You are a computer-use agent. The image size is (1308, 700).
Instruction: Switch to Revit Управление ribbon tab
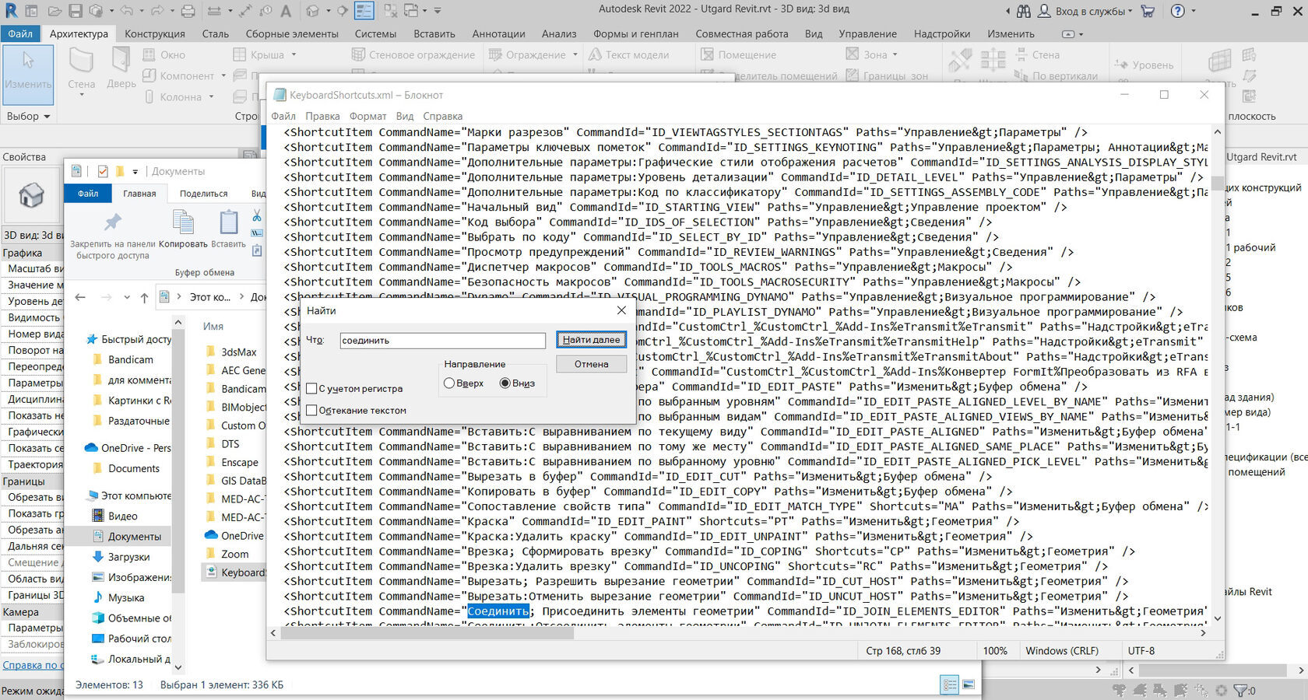coord(867,33)
